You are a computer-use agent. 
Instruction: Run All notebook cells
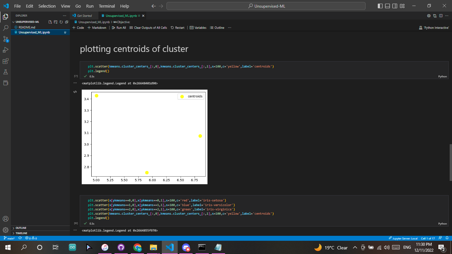pyautogui.click(x=119, y=27)
